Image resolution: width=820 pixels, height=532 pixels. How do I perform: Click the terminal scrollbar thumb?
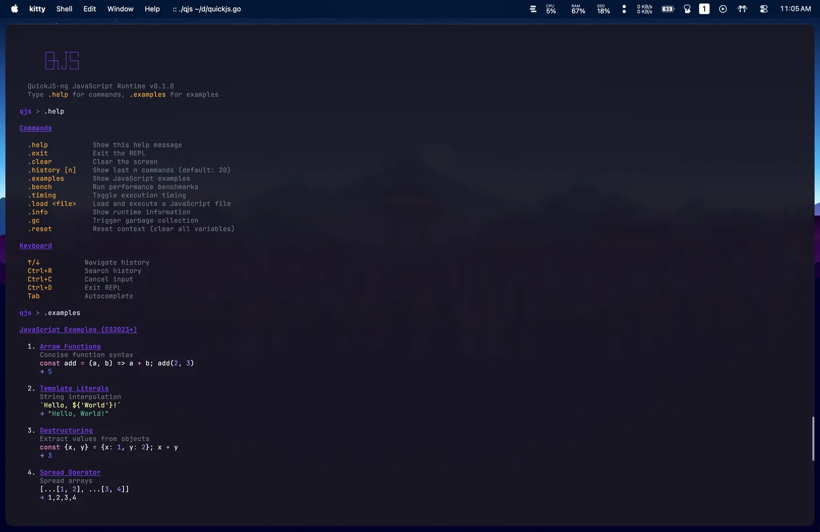tap(813, 438)
